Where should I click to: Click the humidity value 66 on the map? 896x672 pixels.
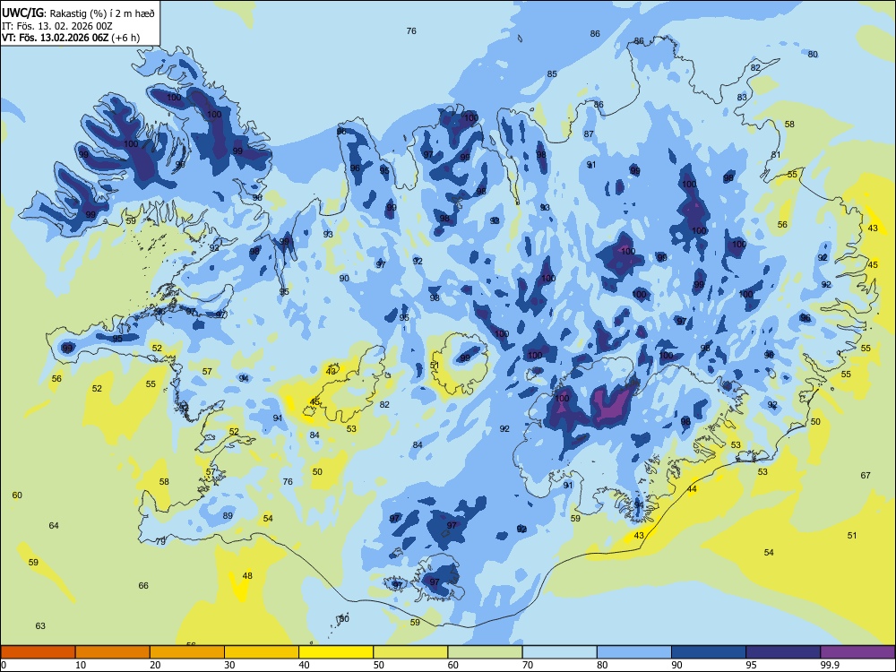tap(143, 586)
